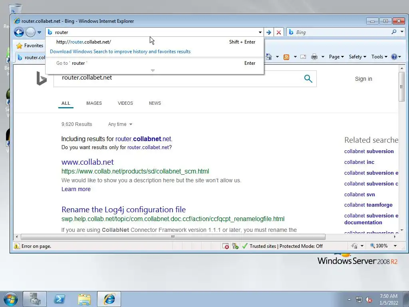Screen dimensions: 409x307
Task: Select the router.col... browser tab
Action: [x=31, y=58]
